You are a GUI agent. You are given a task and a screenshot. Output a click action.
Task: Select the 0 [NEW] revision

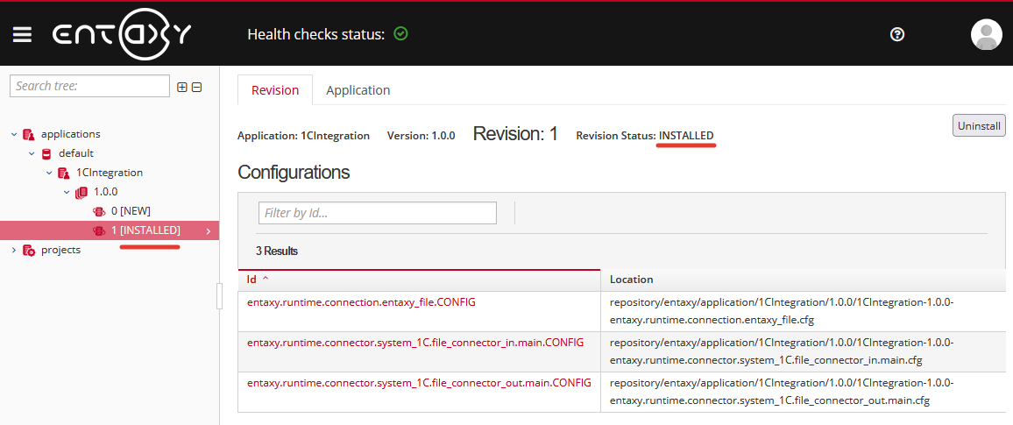[131, 211]
